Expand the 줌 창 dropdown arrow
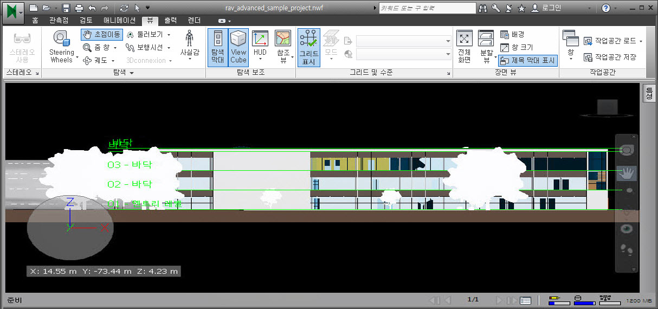658x309 pixels. click(115, 48)
